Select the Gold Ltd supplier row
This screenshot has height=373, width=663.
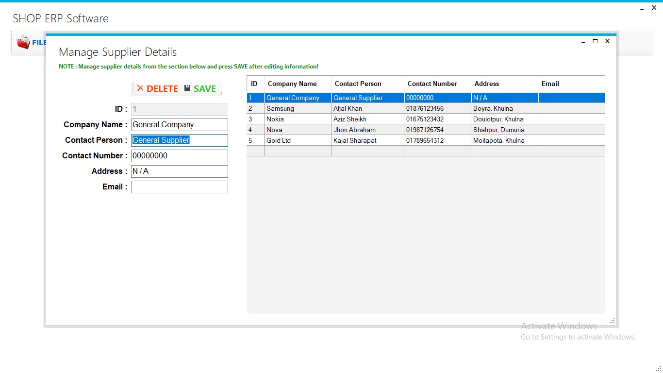tap(340, 140)
